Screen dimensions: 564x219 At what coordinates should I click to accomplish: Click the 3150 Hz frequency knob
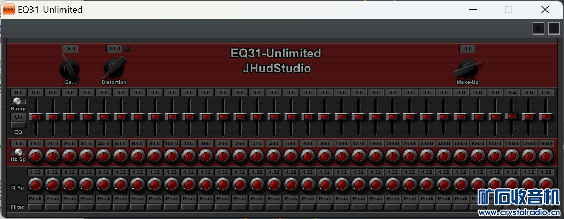tap(427, 157)
